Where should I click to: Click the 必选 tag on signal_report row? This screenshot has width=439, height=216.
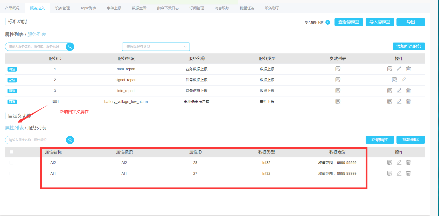12,80
